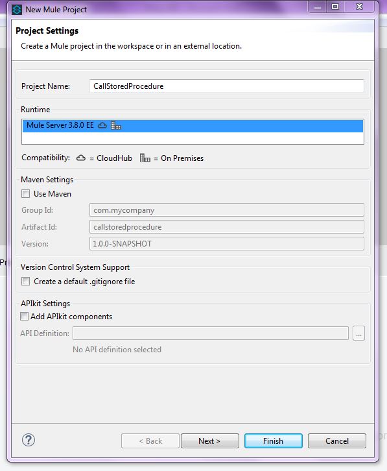Image resolution: width=387 pixels, height=471 pixels.
Task: Click the '= On Premises' legend text
Action: 179,158
